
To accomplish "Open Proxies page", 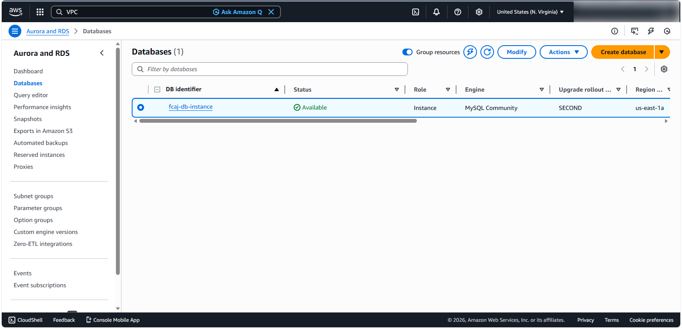I will tap(23, 167).
